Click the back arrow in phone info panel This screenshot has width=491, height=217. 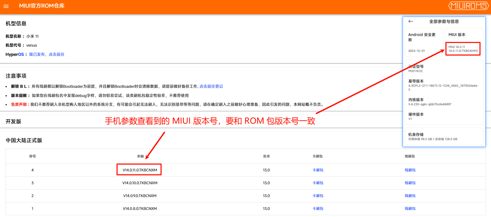tap(411, 21)
